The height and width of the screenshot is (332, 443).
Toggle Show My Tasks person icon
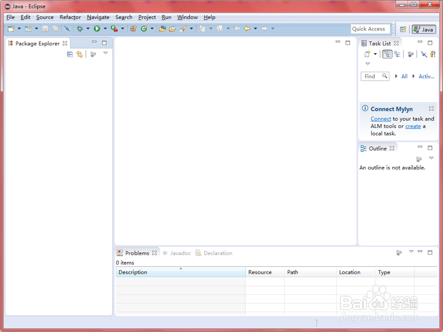pos(433,54)
